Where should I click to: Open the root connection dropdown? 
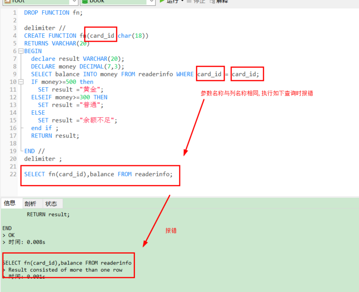[x=74, y=1]
